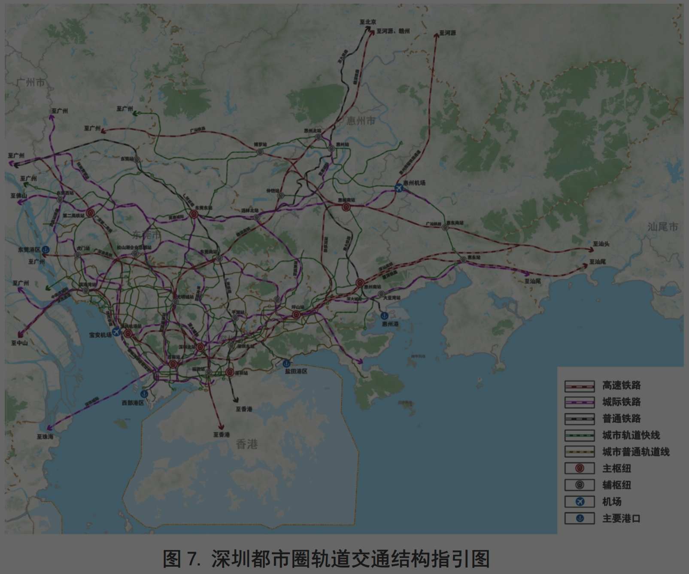Select the 普通铁路 line sample in the legend

click(x=580, y=419)
